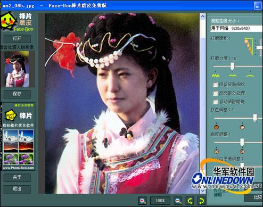
Task: Click the 关于 button
Action: (x=17, y=177)
